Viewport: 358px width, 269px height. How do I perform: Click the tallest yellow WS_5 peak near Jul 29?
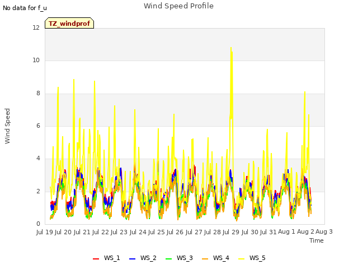tap(231, 48)
